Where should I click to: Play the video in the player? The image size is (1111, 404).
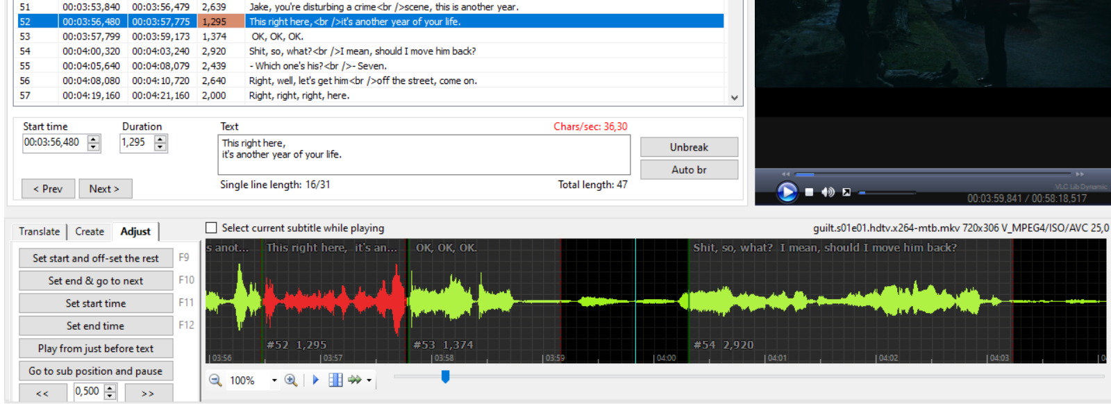click(x=787, y=192)
